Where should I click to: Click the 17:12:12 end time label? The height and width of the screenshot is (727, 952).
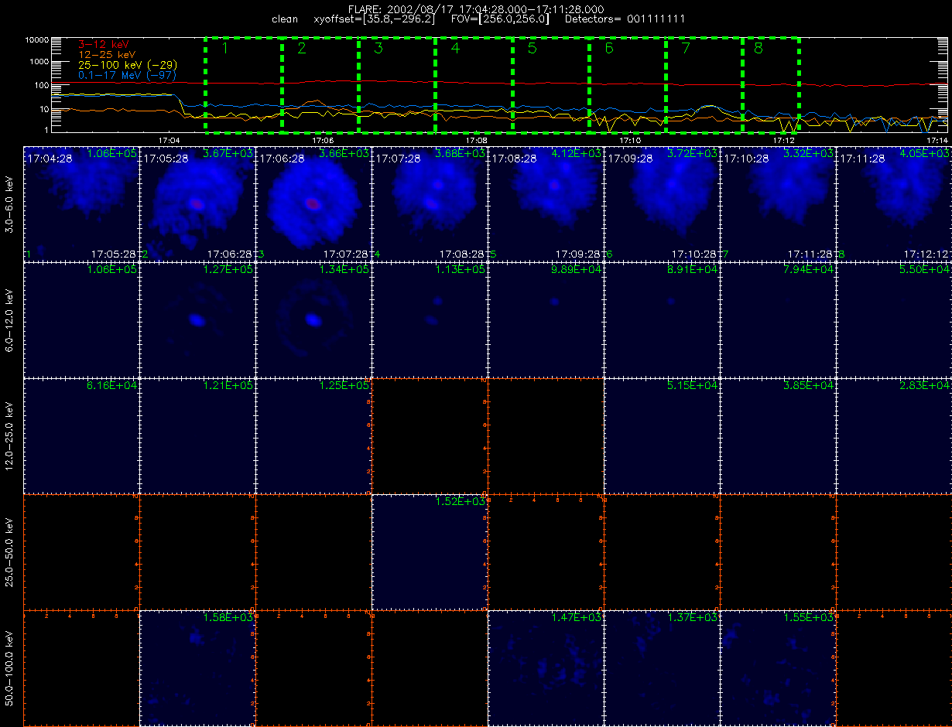[x=927, y=254]
